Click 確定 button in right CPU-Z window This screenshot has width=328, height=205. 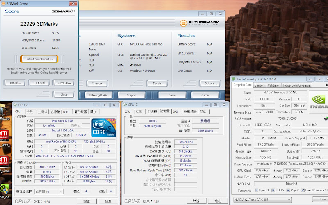[218, 201]
